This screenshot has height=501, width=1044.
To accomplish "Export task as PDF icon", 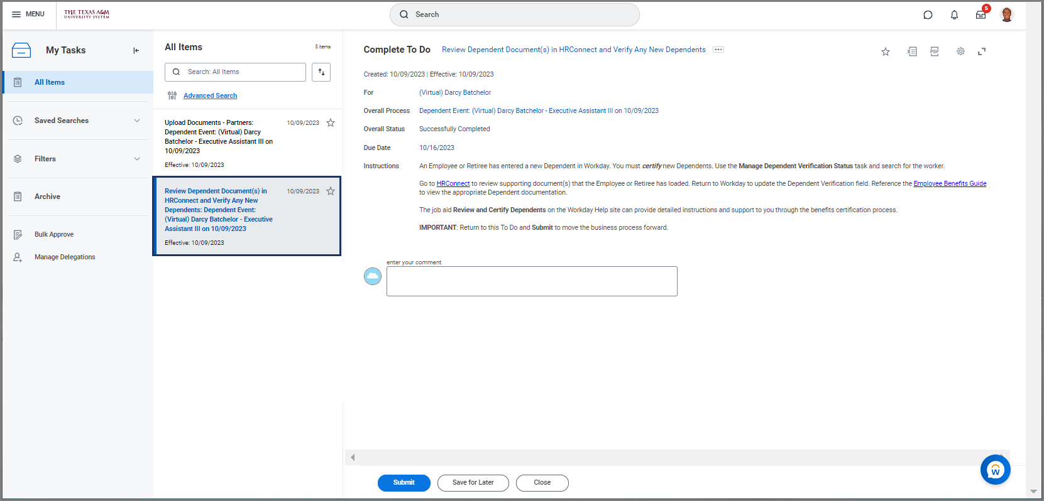I will (935, 51).
